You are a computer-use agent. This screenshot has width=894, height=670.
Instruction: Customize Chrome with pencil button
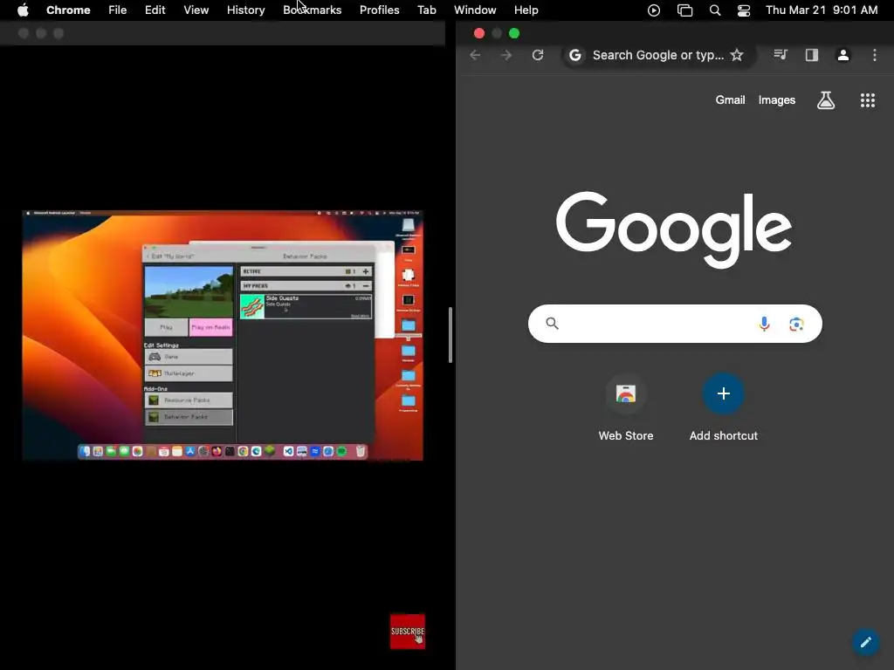pyautogui.click(x=865, y=642)
